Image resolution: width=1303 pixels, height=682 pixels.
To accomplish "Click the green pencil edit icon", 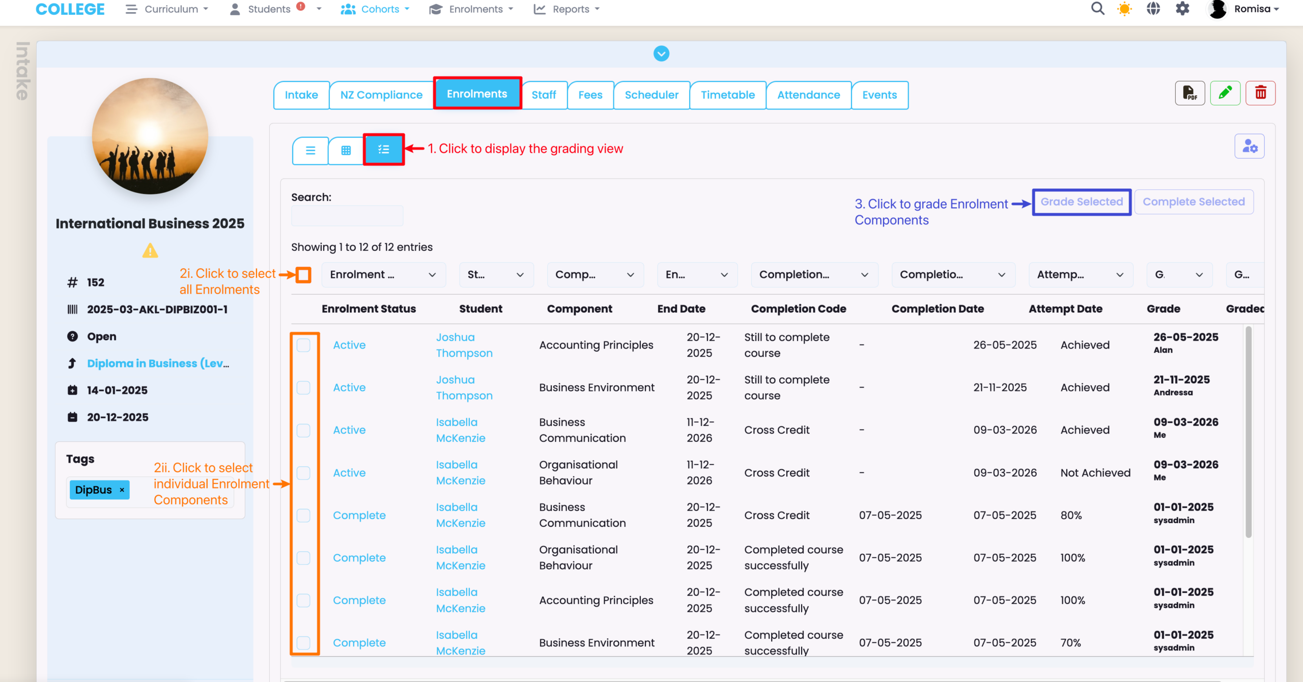I will (1225, 93).
